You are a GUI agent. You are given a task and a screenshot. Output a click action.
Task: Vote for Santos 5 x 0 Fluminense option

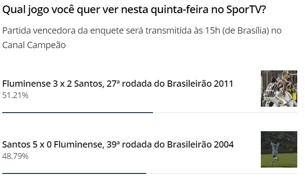118,144
